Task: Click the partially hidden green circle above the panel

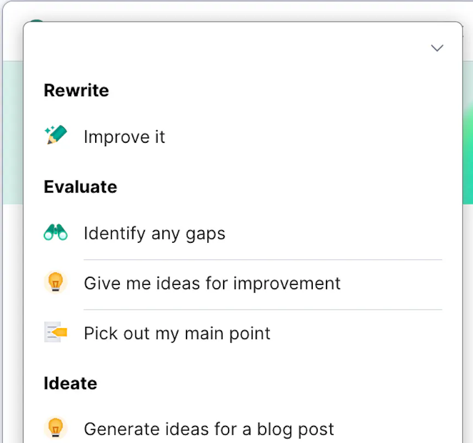Action: click(37, 21)
